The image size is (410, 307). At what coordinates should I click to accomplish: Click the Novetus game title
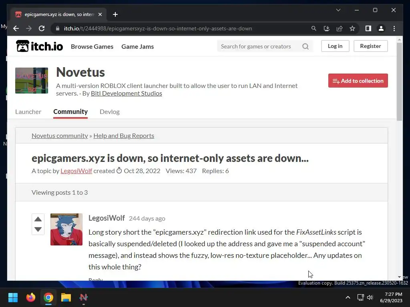[80, 72]
